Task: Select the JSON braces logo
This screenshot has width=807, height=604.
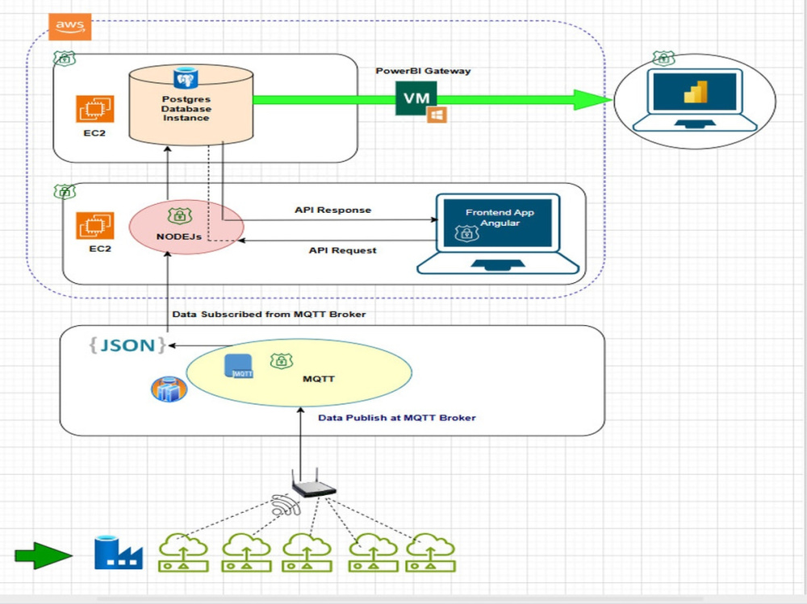Action: coord(128,345)
